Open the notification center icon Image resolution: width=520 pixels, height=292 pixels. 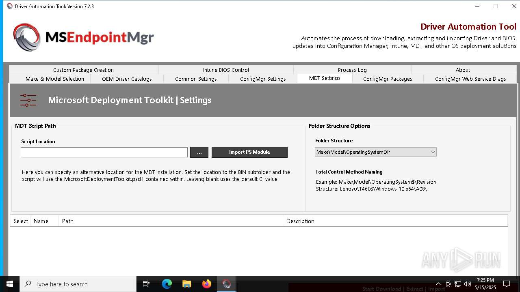click(507, 284)
